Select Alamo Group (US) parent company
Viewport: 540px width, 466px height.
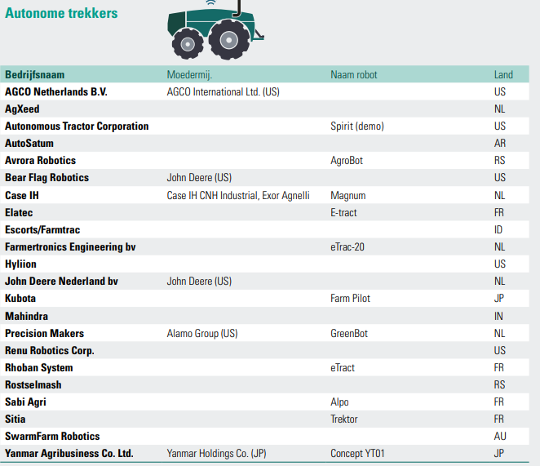(x=202, y=333)
